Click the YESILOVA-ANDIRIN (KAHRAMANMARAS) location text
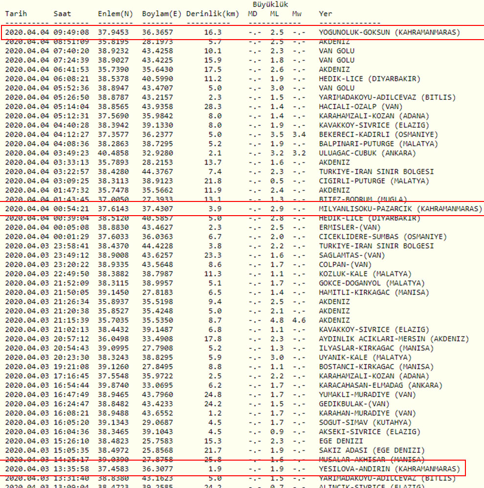Viewport: 484px width, 488px height. (389, 468)
